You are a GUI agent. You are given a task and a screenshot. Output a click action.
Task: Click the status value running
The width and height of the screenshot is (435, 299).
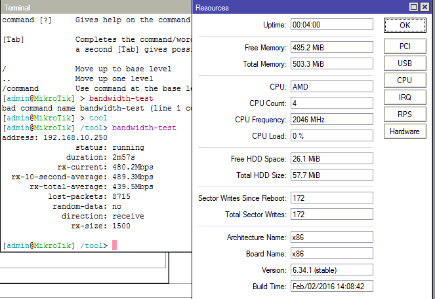coord(128,147)
